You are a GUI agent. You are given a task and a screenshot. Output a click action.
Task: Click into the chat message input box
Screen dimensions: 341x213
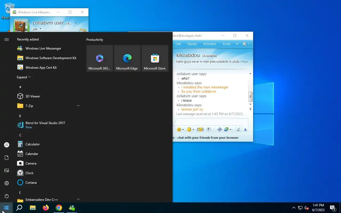coord(212,122)
